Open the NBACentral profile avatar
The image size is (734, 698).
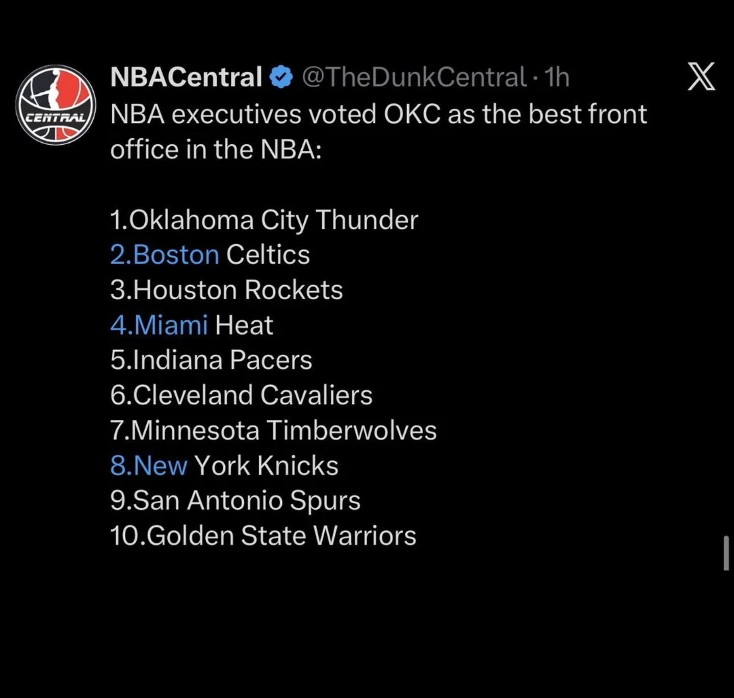pos(56,105)
